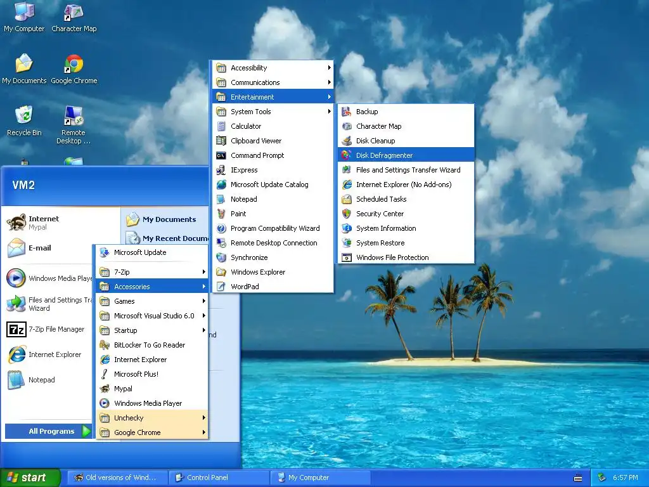649x487 pixels.
Task: Expand the Accessibility submenu arrow
Action: click(330, 67)
